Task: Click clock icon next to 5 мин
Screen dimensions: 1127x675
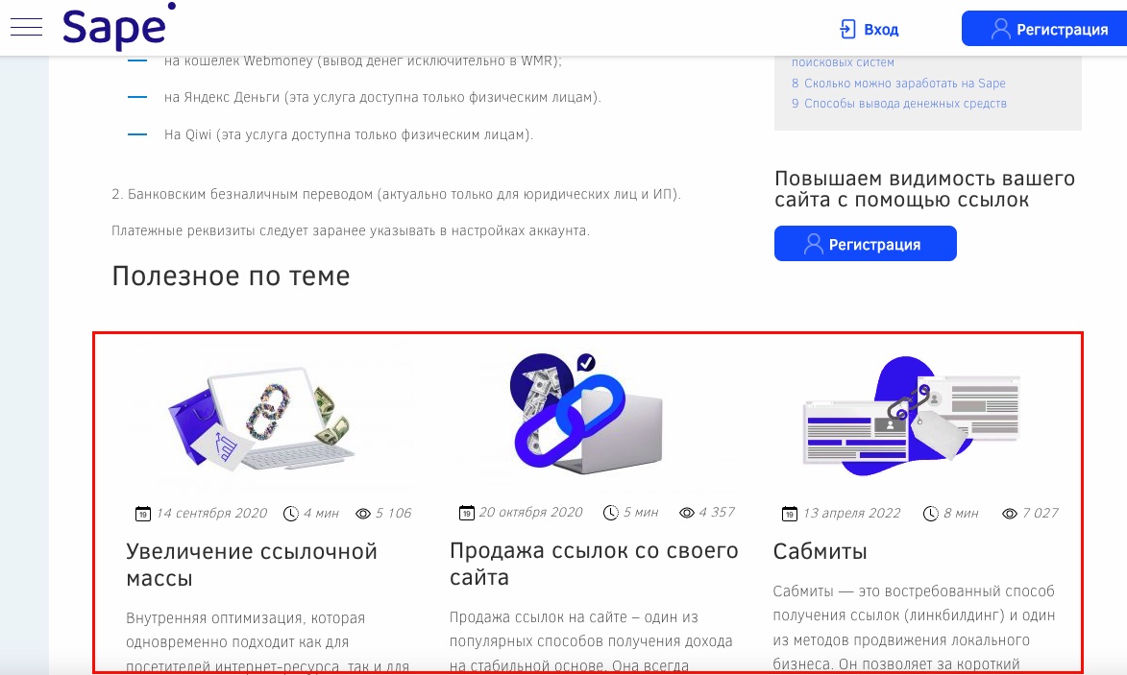Action: click(x=611, y=512)
